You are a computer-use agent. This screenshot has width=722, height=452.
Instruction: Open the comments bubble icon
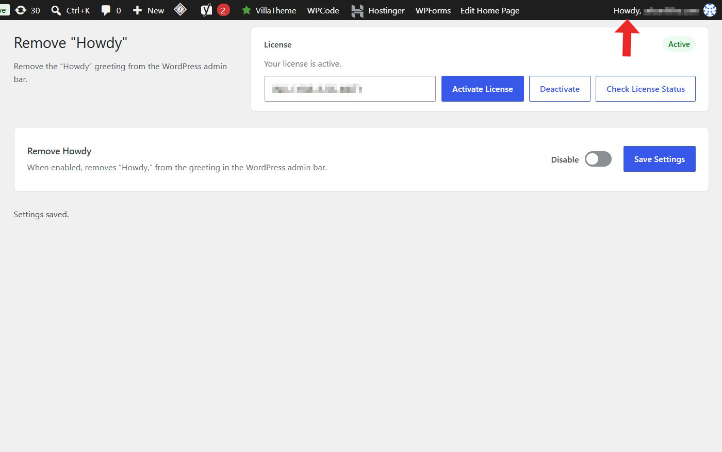click(x=106, y=10)
